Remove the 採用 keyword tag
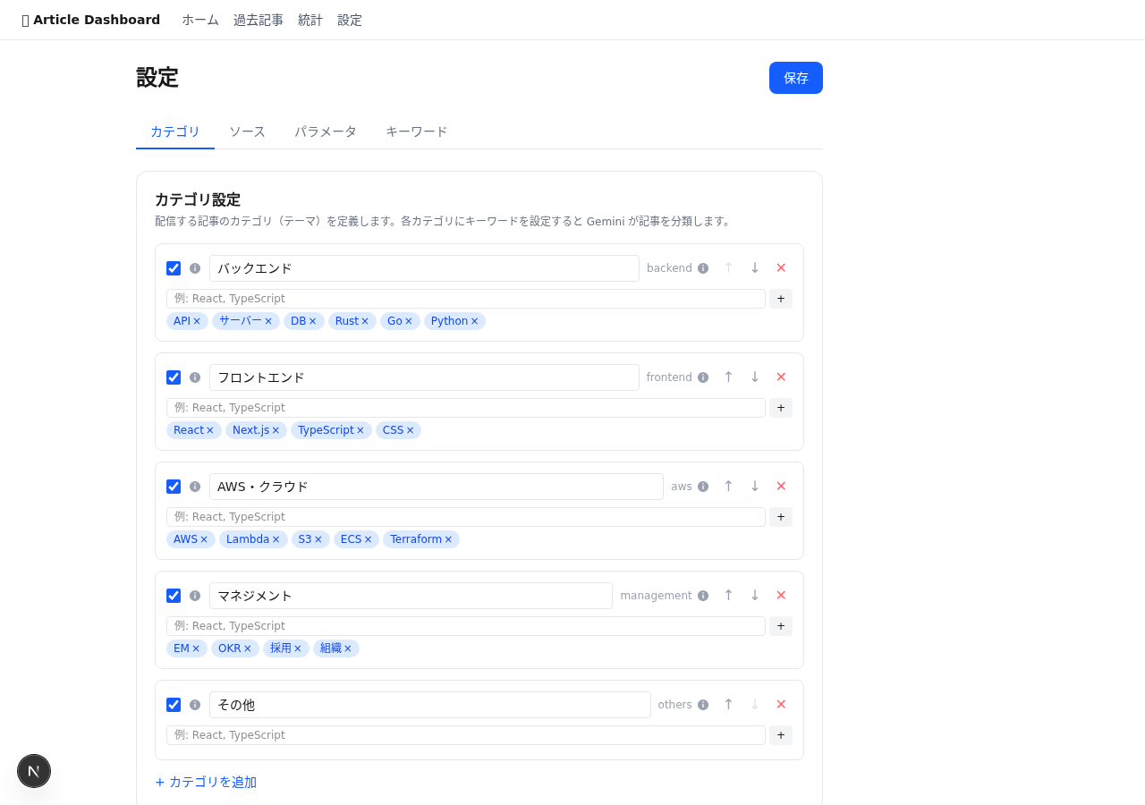1145x805 pixels. [x=298, y=648]
